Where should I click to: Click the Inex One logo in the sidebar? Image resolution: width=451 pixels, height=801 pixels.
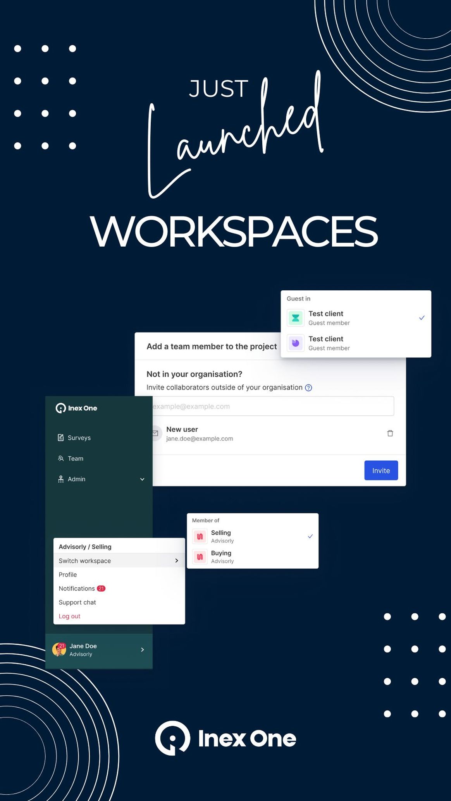pyautogui.click(x=76, y=408)
